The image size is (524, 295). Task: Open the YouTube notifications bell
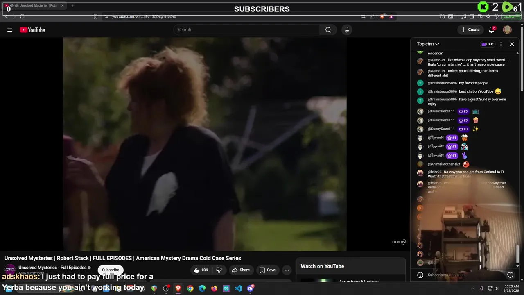(x=492, y=29)
